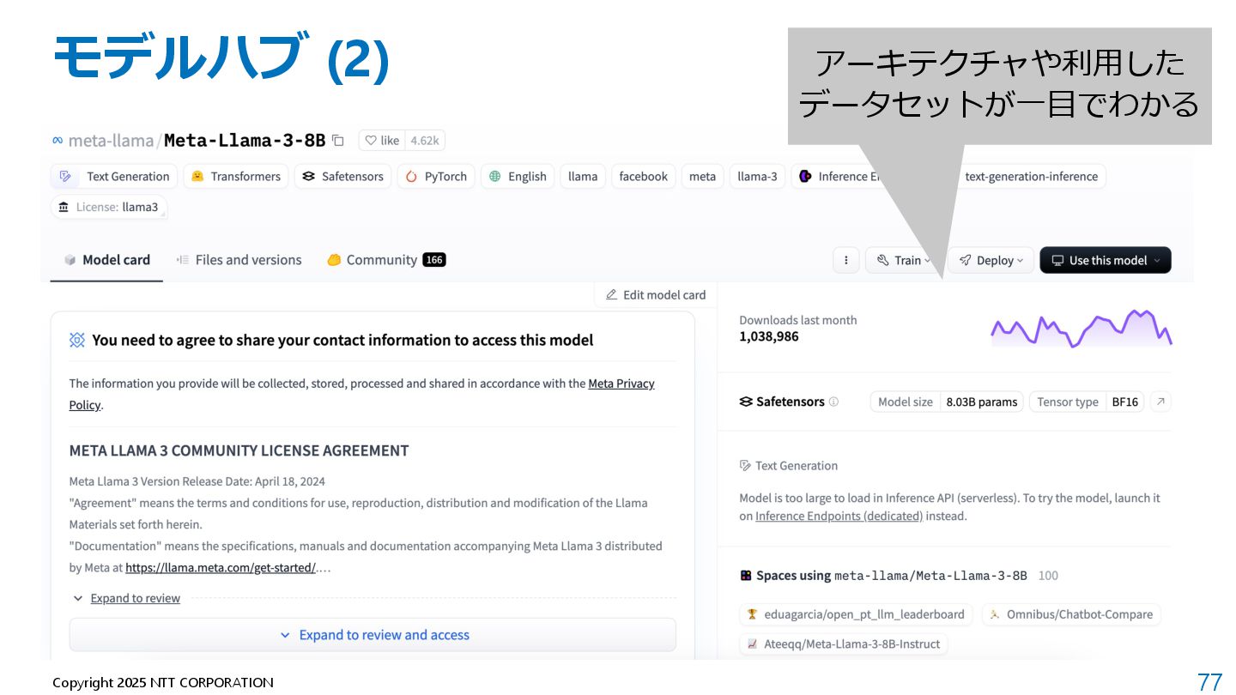
Task: Open the Community tab
Action: point(385,260)
